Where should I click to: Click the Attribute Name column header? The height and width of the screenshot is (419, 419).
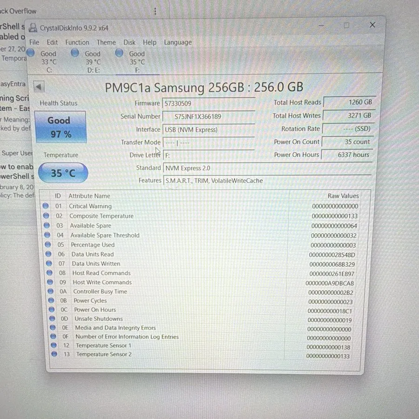[89, 196]
